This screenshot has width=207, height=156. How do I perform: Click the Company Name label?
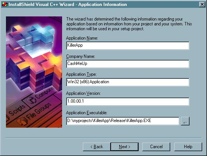(x=81, y=56)
